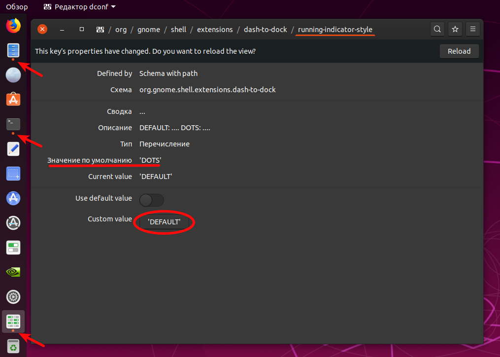500x357 pixels.
Task: Open the hamburger menu in dconf Editor
Action: coord(473,29)
